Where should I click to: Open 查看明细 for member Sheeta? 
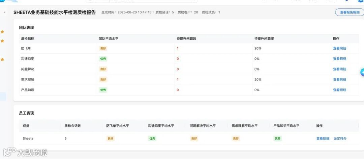[x=323, y=139]
